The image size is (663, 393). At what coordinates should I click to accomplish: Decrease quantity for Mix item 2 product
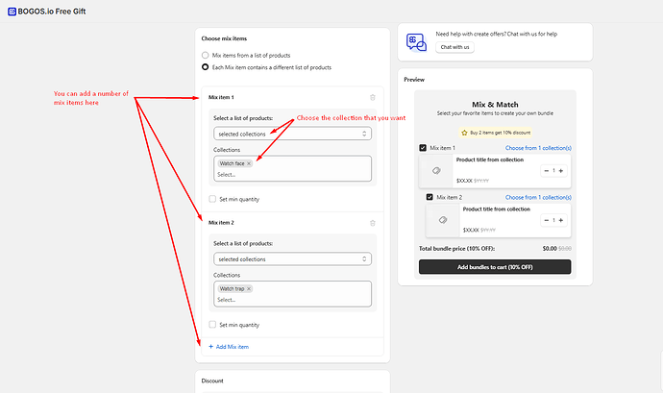click(x=546, y=219)
